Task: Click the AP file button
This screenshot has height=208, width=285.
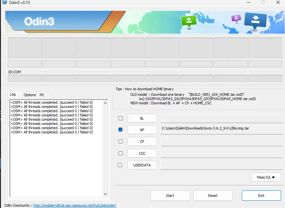Action: [142, 130]
